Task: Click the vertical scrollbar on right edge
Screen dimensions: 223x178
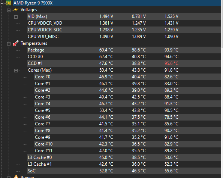Action: click(x=222, y=24)
